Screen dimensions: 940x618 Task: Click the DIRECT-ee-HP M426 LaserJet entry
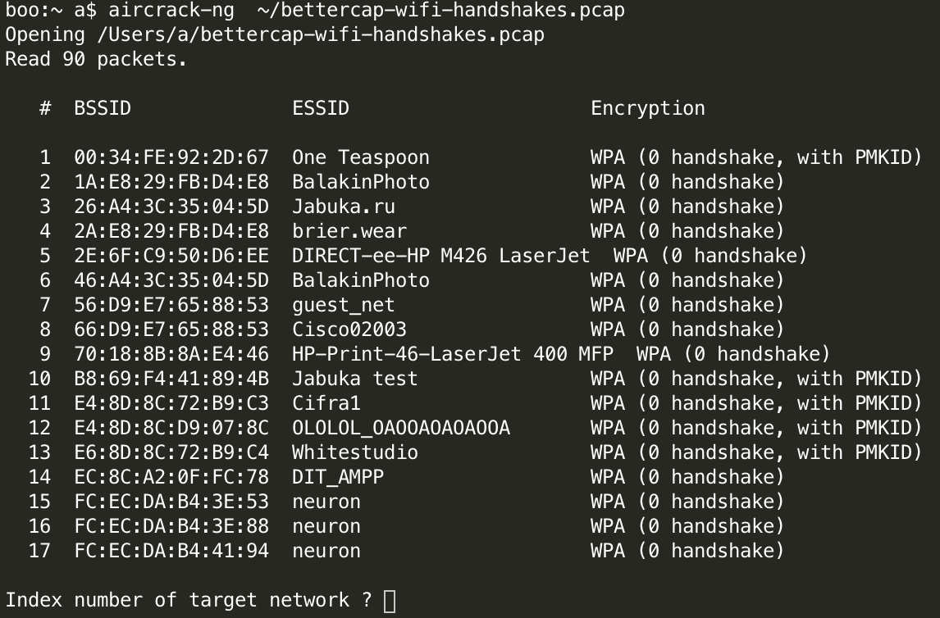coord(440,256)
